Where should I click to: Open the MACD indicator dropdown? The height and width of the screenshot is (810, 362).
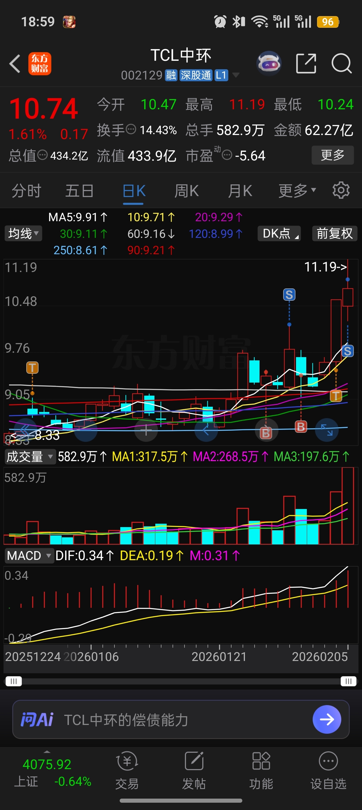[x=29, y=555]
